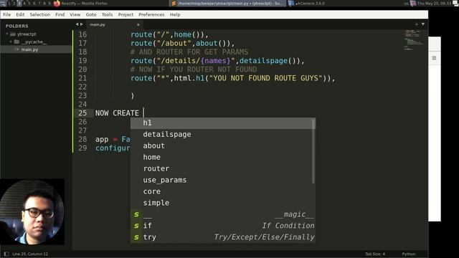Screen dimensions: 459x258
Task: Open the Project menu
Action: coord(126,14)
